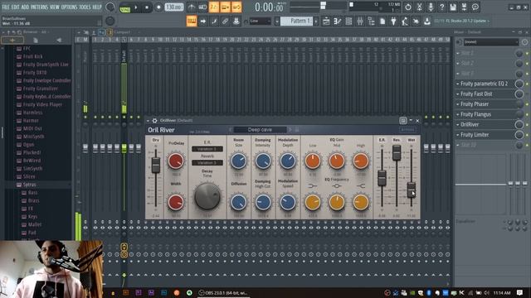This screenshot has height=298, width=531.
Task: Click the OrilRiver Dry fader
Action: 156,166
